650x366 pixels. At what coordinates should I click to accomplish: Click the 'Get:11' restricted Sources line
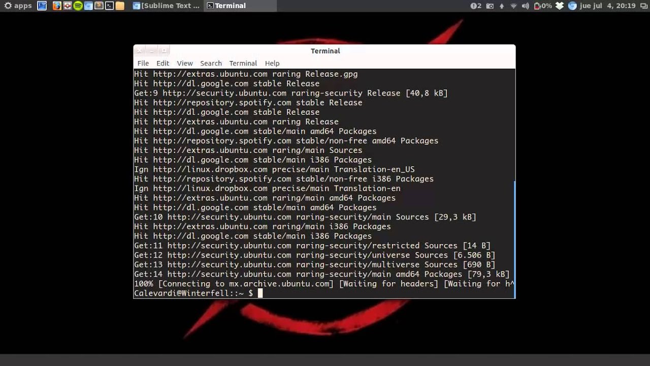(312, 246)
